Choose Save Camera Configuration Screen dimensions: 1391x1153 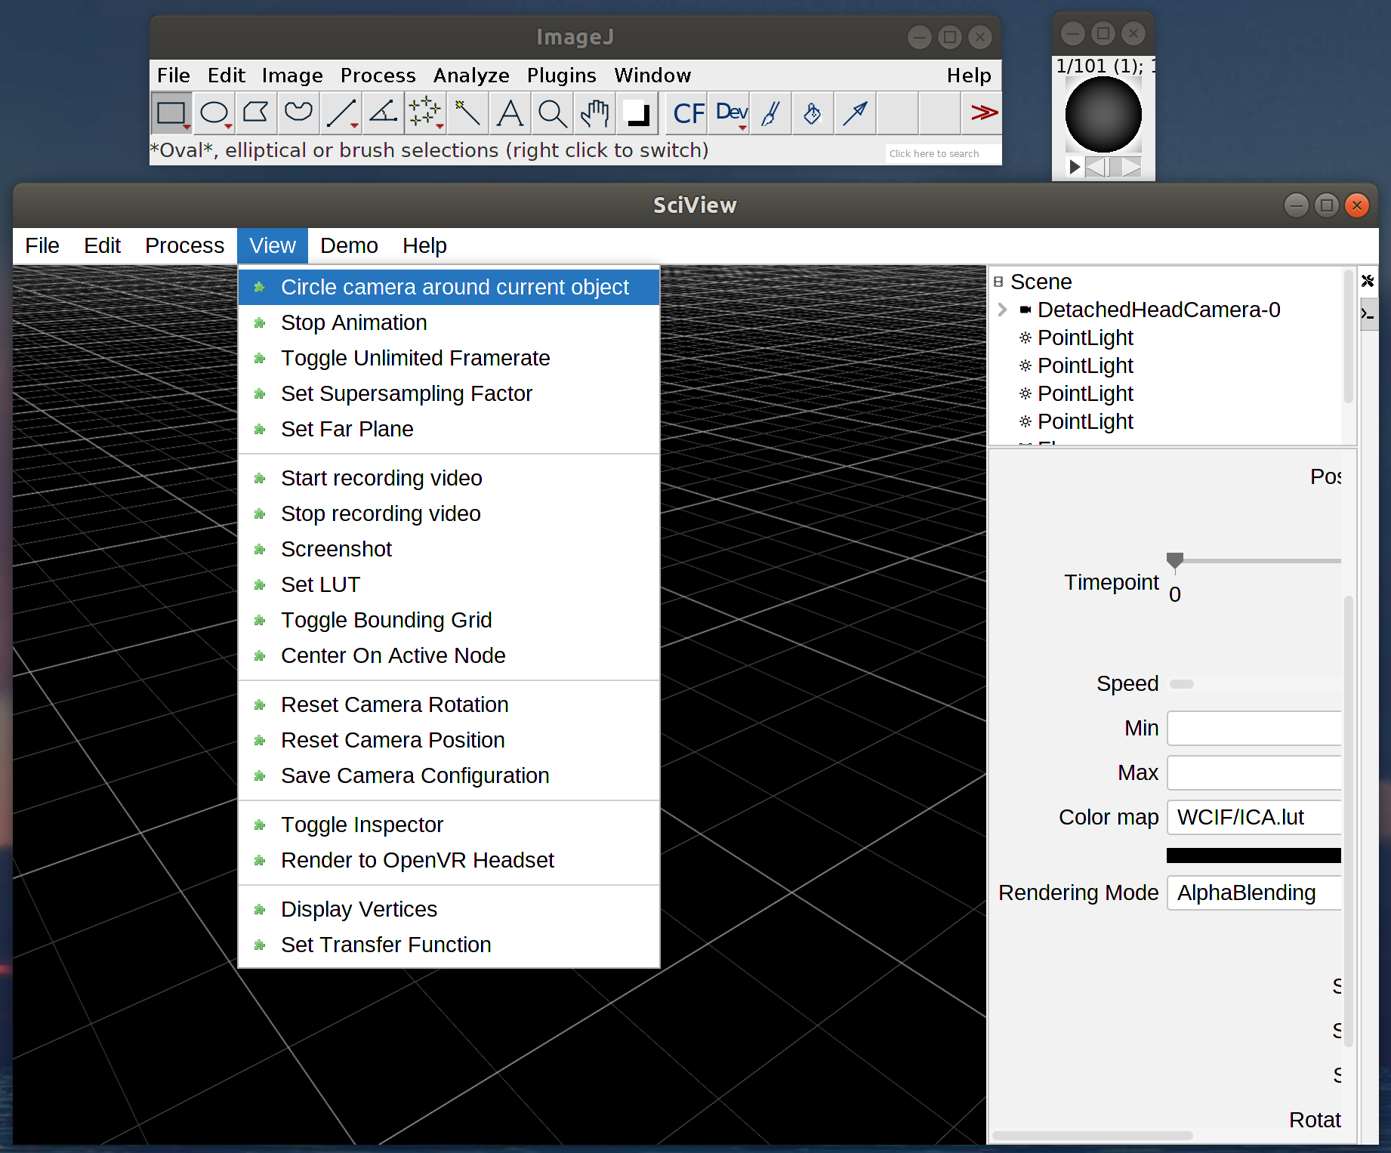click(449, 775)
